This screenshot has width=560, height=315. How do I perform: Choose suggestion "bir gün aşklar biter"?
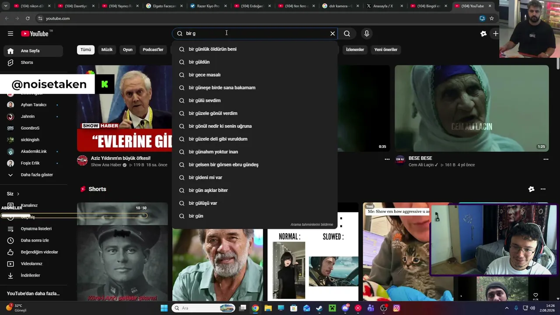tap(255, 190)
